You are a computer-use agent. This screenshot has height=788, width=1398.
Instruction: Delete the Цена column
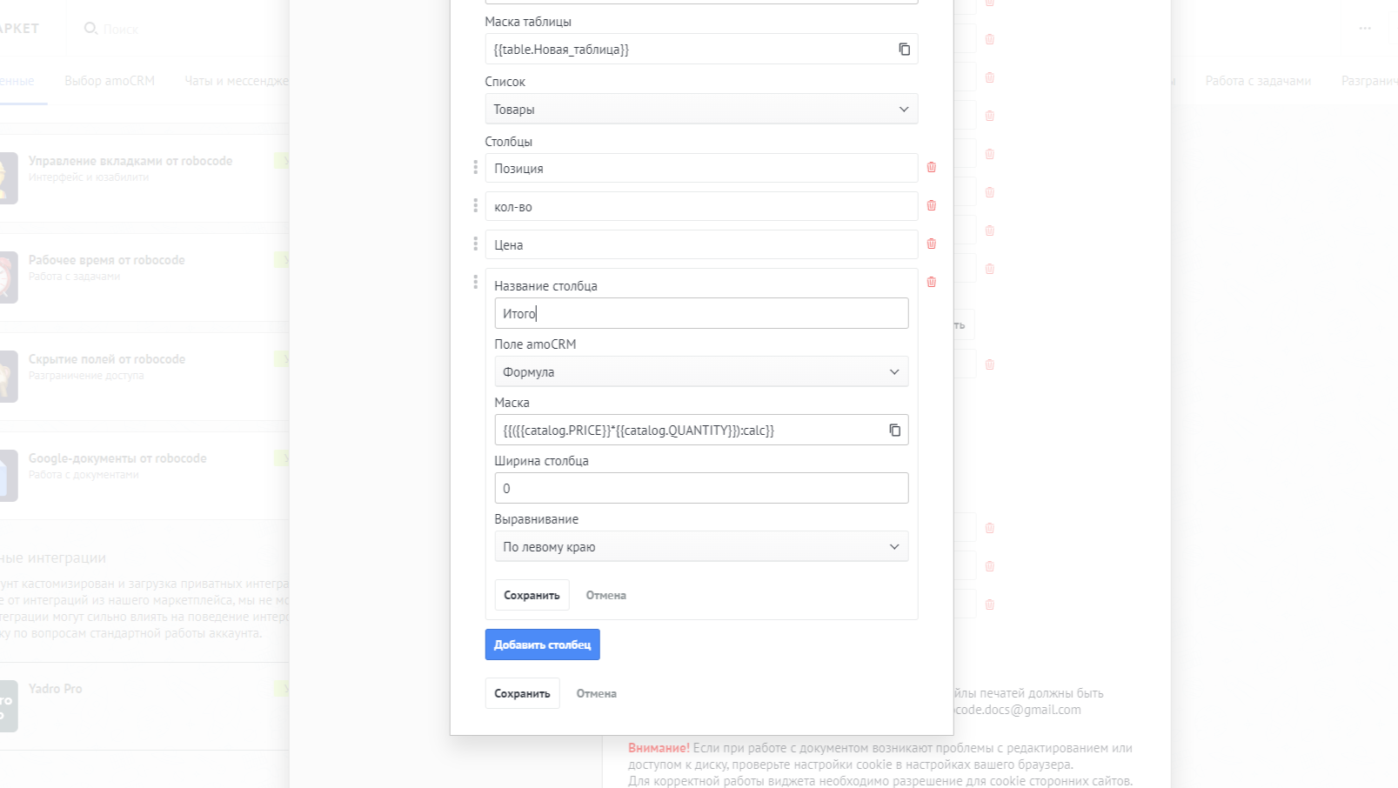[x=932, y=244]
